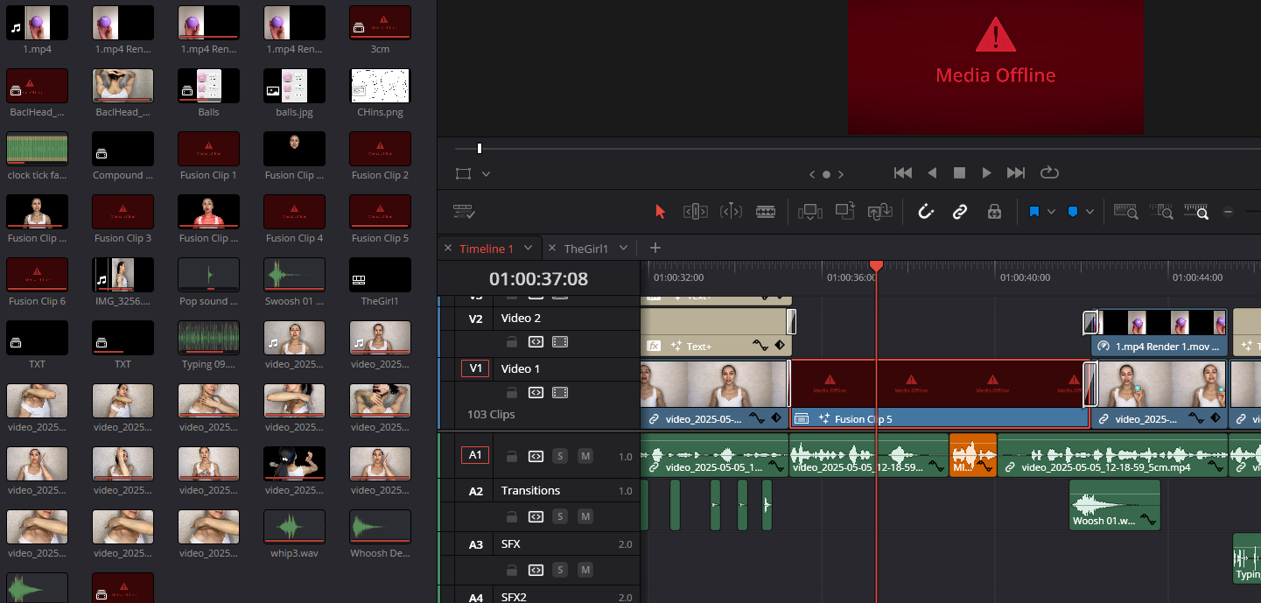Select the V1 destination control
1261x603 pixels.
[x=475, y=368]
